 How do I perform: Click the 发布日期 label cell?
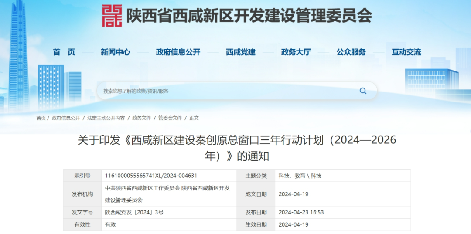click(x=256, y=212)
